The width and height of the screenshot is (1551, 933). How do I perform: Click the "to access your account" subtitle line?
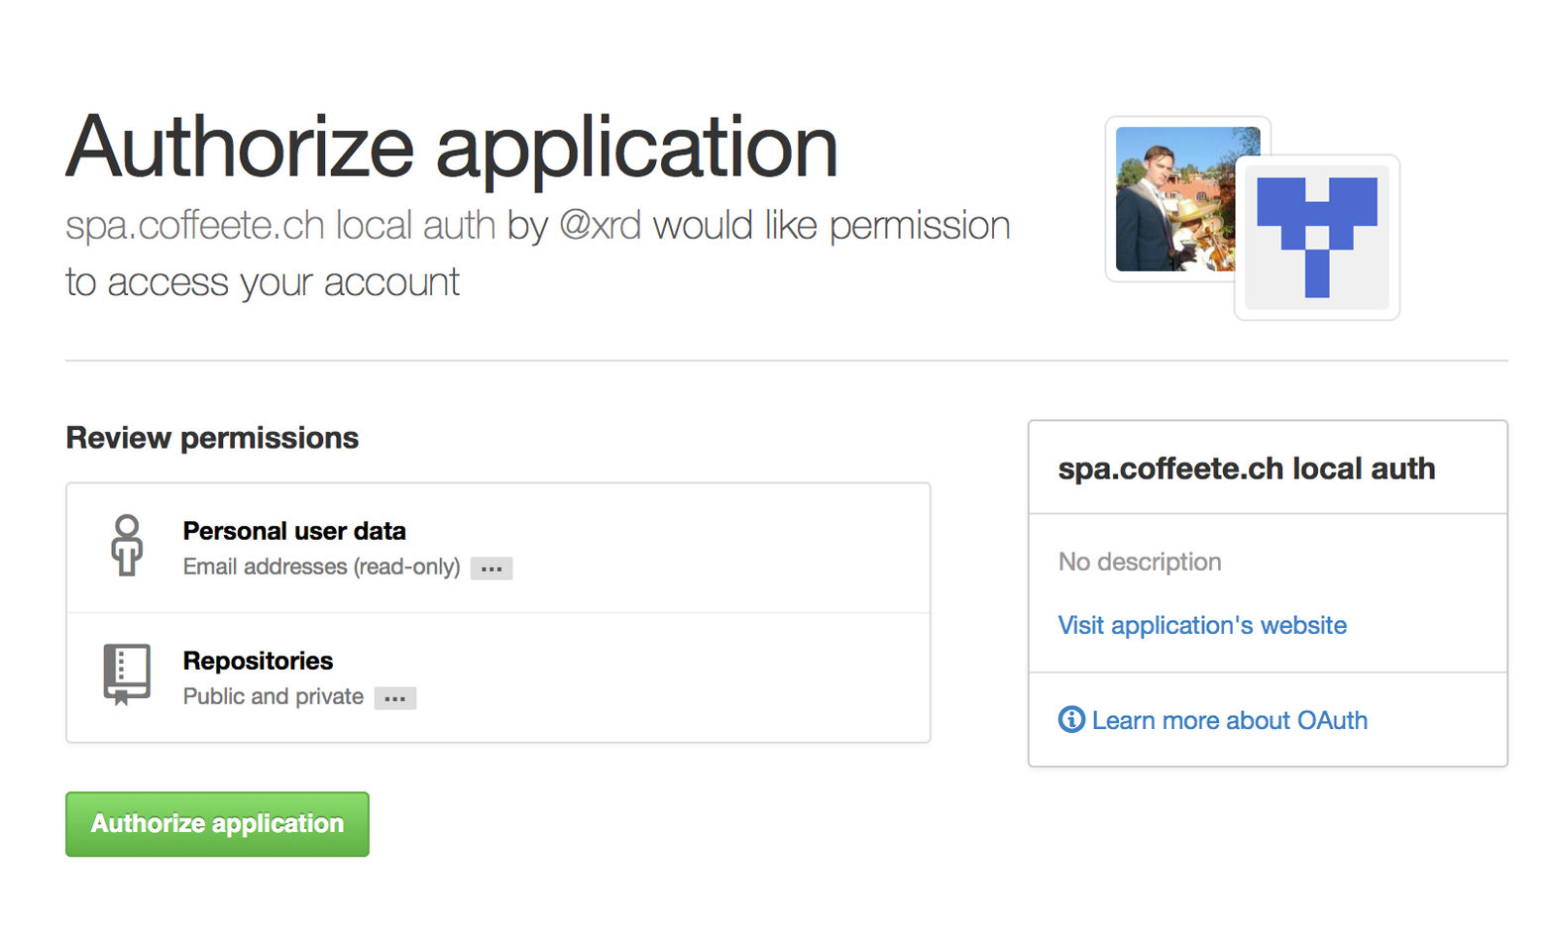tap(263, 282)
